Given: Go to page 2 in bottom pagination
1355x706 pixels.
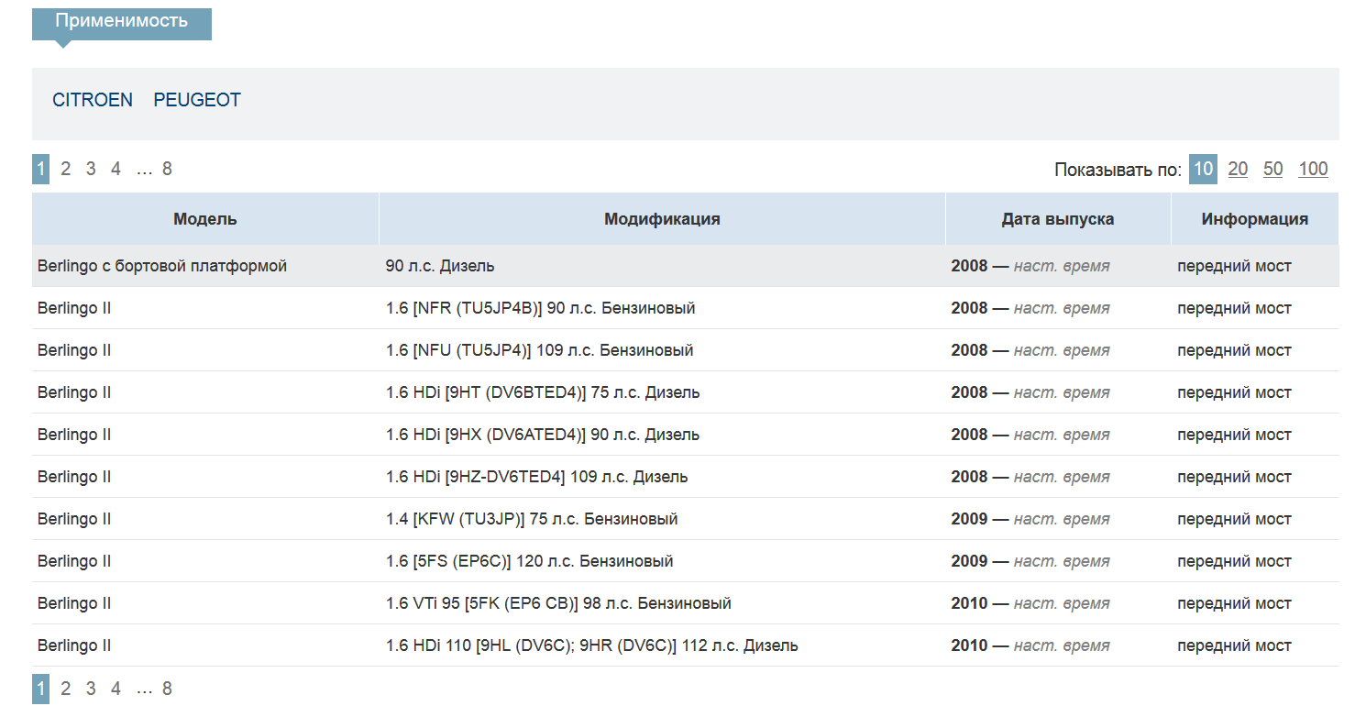Looking at the screenshot, I should coord(66,689).
